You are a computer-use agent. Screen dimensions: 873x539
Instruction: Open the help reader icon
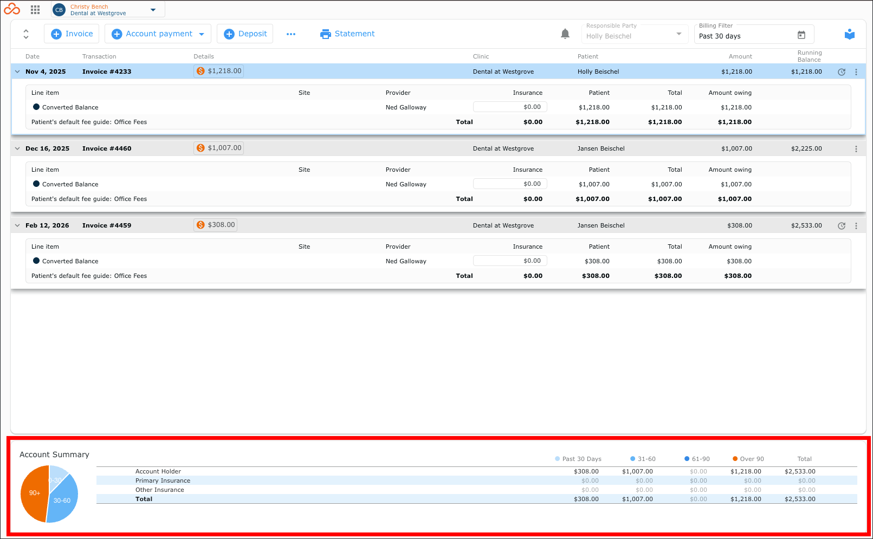pyautogui.click(x=850, y=34)
